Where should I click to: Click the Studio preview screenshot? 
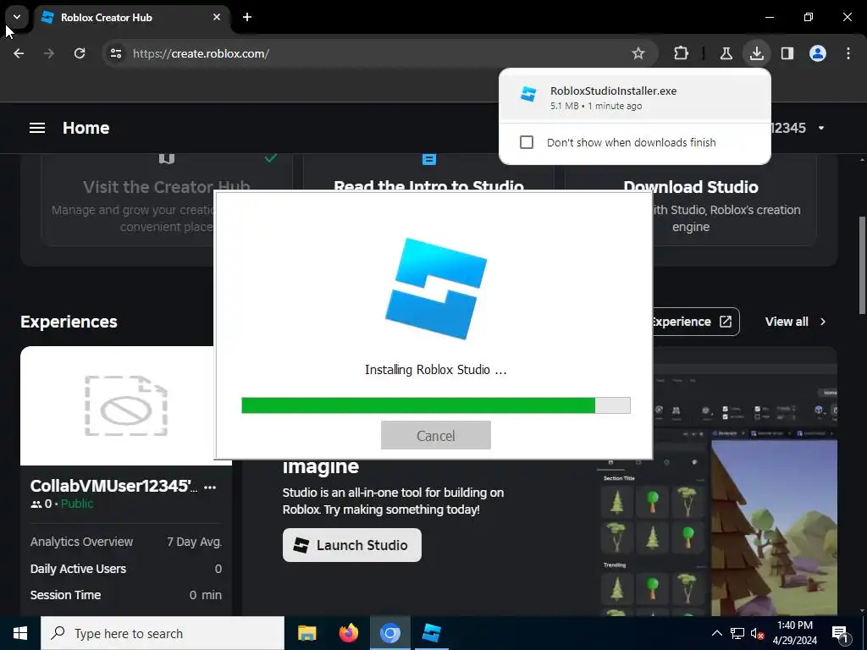[716, 492]
